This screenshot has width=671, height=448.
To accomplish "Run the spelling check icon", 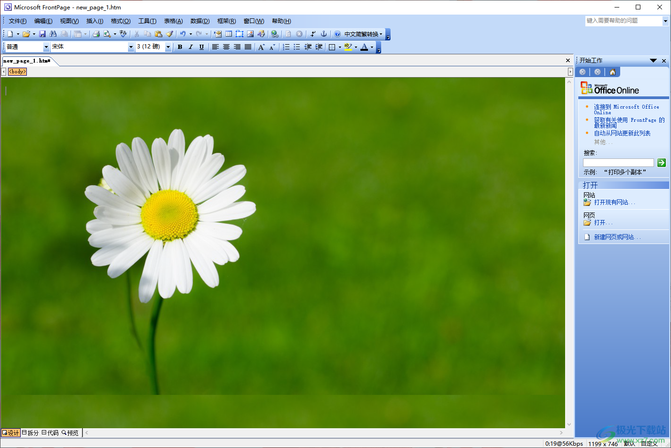I will pyautogui.click(x=123, y=34).
